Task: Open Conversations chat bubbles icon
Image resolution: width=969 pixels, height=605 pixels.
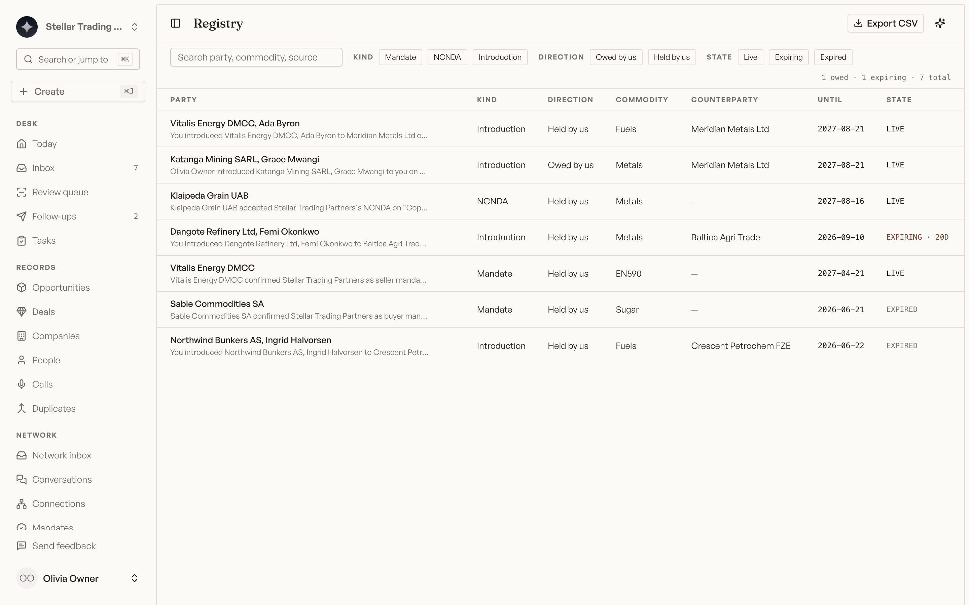Action: (22, 479)
